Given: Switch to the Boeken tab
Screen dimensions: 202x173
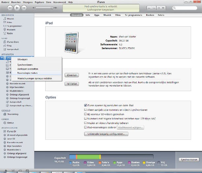Looking at the screenshot, I should [x=150, y=15].
